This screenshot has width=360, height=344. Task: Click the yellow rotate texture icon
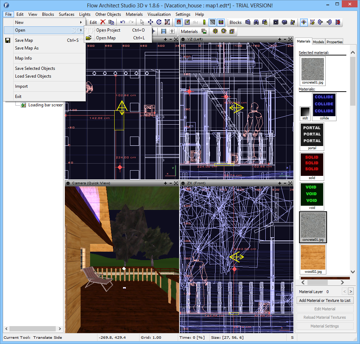pyautogui.click(x=224, y=31)
